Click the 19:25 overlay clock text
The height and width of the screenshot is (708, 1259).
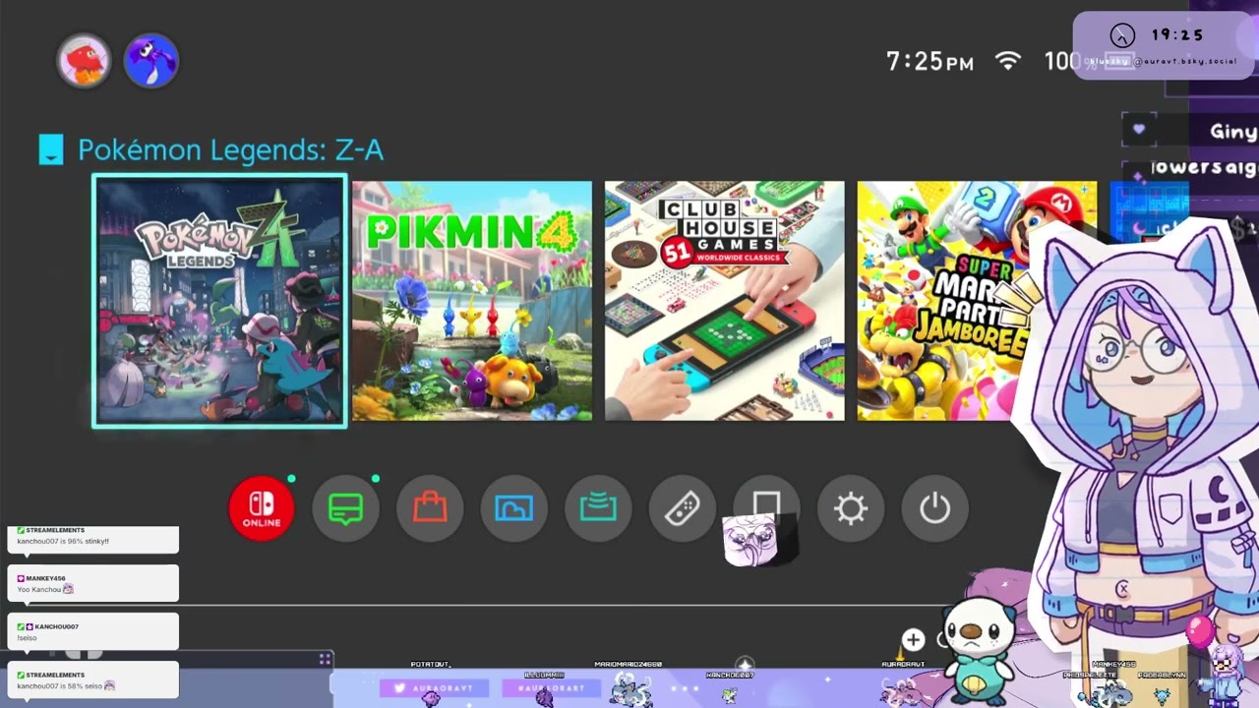[x=1177, y=35]
